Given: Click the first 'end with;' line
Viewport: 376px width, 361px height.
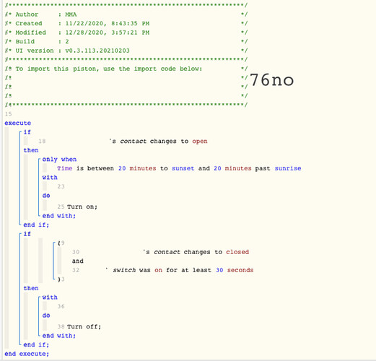Looking at the screenshot, I should click(59, 216).
